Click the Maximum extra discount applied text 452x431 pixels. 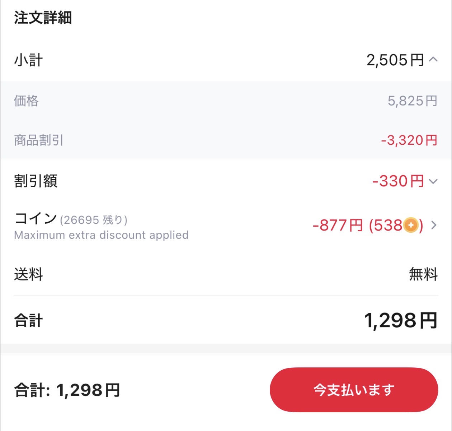(101, 235)
